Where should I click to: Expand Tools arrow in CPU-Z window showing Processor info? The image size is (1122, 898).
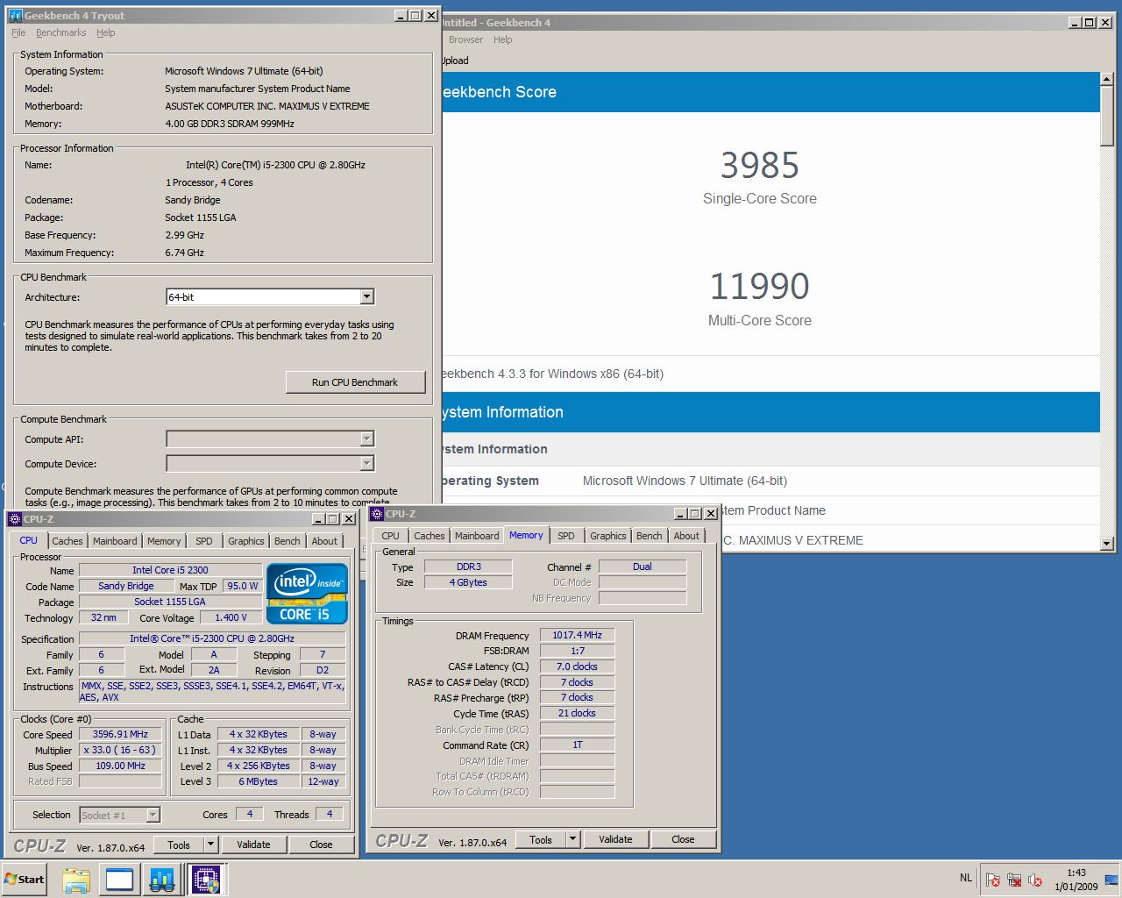[210, 845]
